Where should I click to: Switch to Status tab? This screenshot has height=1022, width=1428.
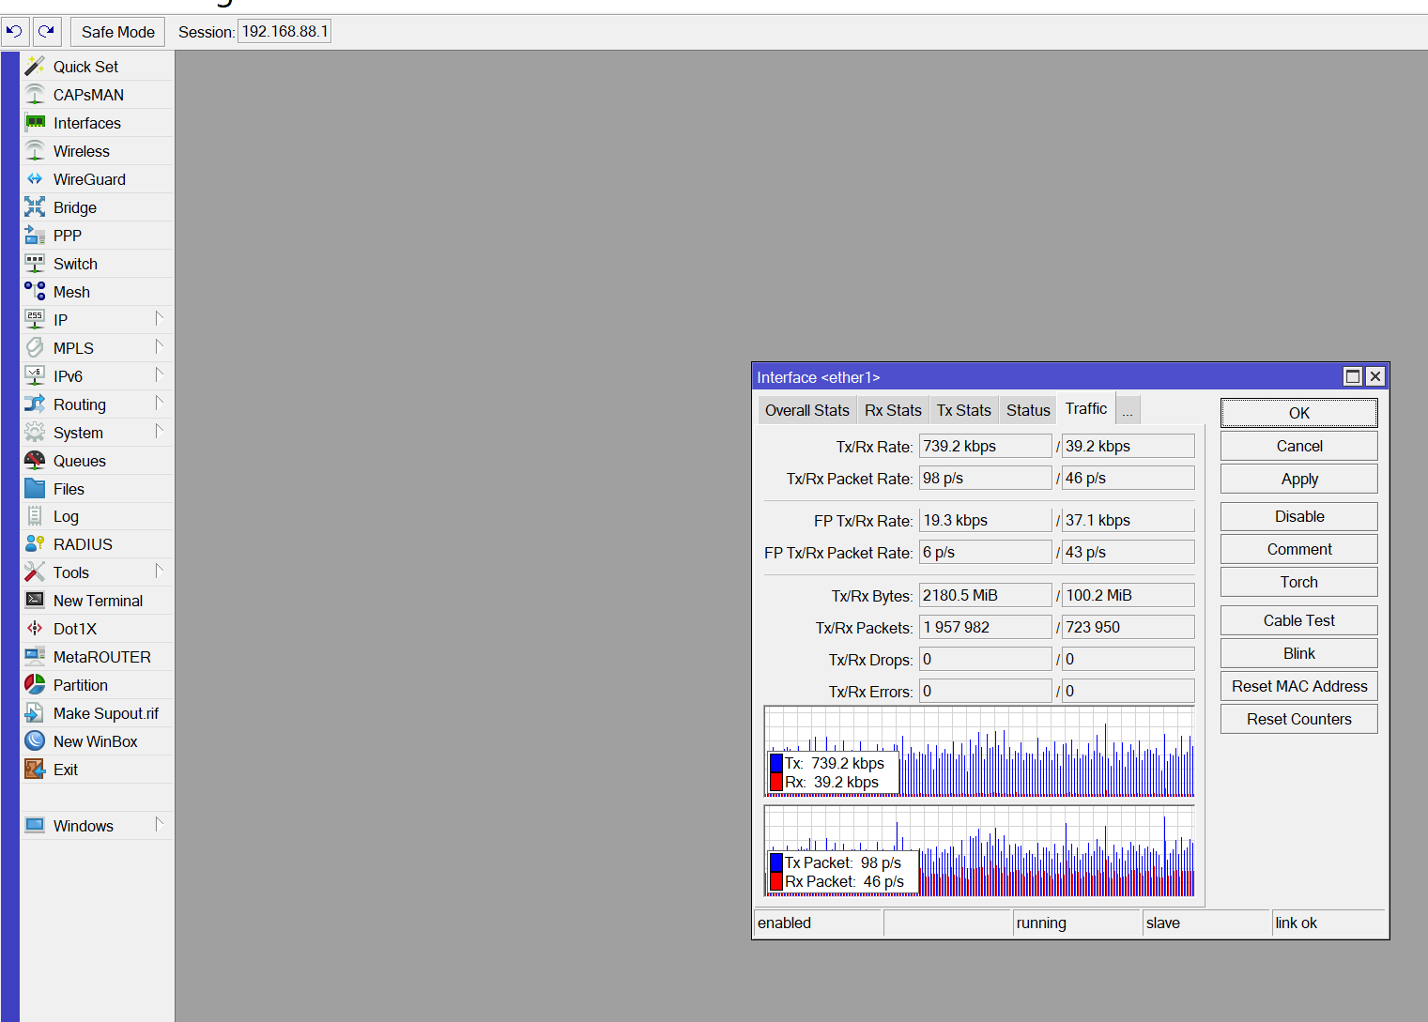coord(1028,410)
